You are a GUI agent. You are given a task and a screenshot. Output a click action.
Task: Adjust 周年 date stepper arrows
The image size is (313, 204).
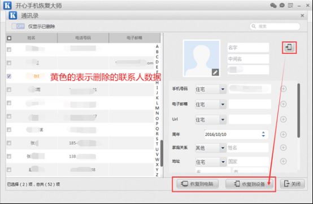263,134
